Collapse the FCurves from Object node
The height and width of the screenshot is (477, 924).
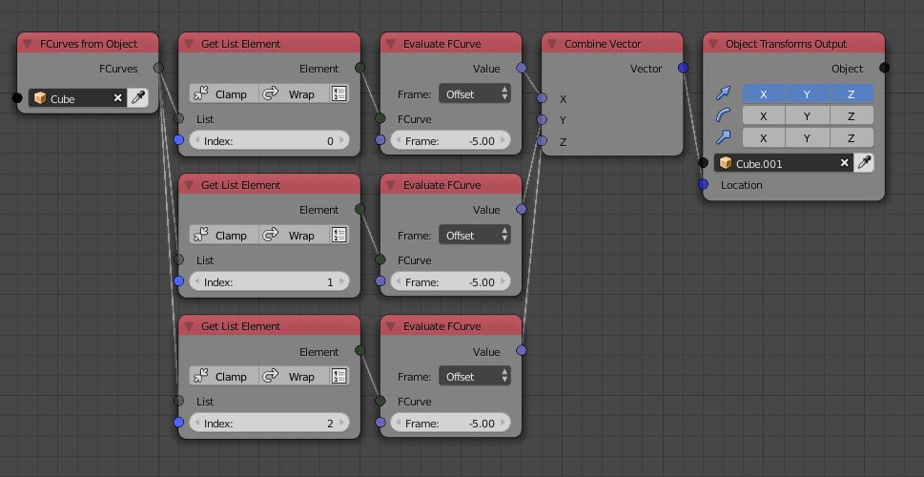[27, 44]
